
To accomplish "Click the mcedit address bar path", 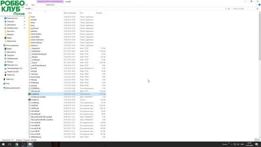I will tap(28, 9).
